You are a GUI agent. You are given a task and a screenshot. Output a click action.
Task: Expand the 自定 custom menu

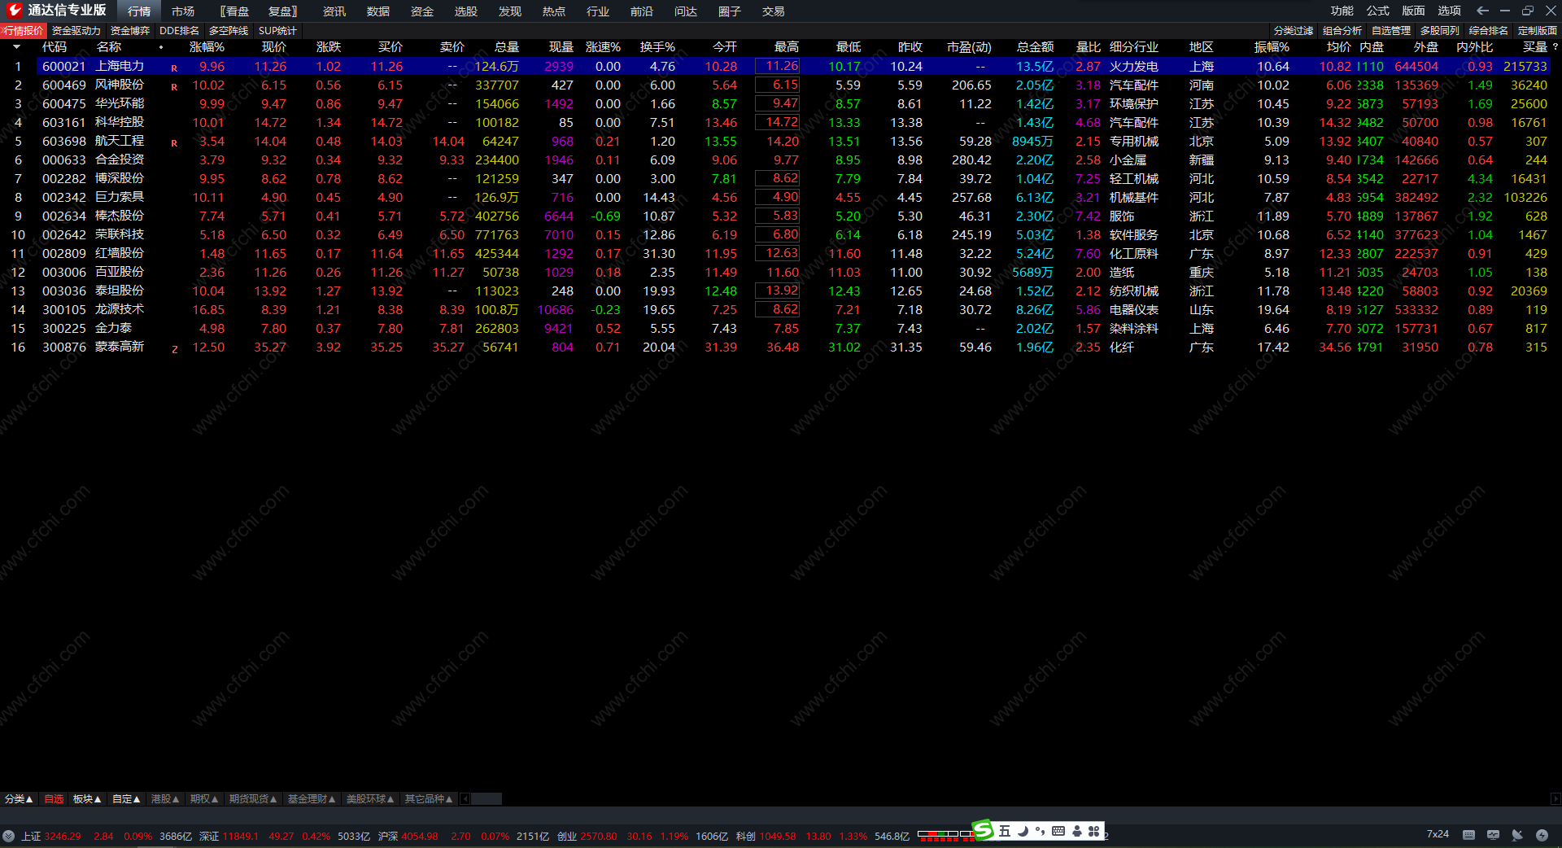pyautogui.click(x=126, y=799)
